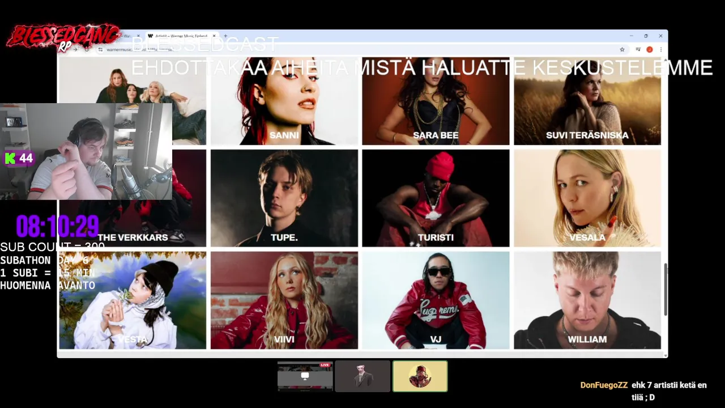Open the TUPE. artist card
This screenshot has width=725, height=408.
coord(284,198)
